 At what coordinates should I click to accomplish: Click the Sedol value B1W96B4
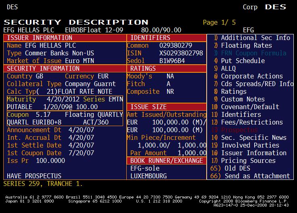(172, 61)
